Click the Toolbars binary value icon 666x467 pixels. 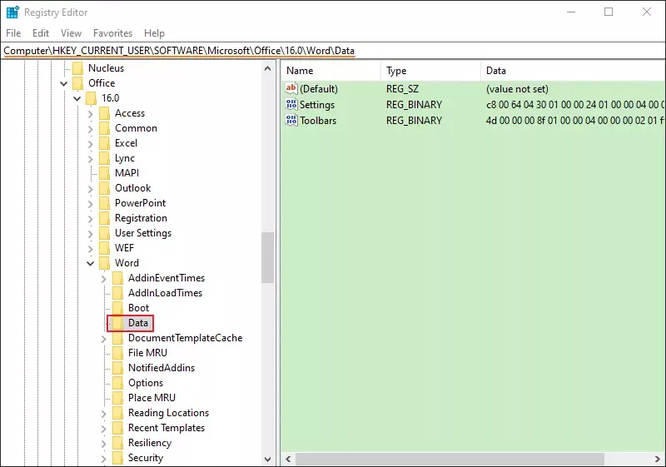pos(291,120)
